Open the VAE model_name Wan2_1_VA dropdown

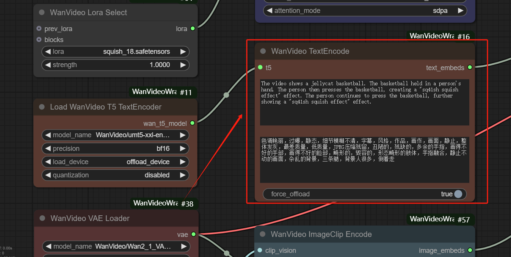coord(116,246)
